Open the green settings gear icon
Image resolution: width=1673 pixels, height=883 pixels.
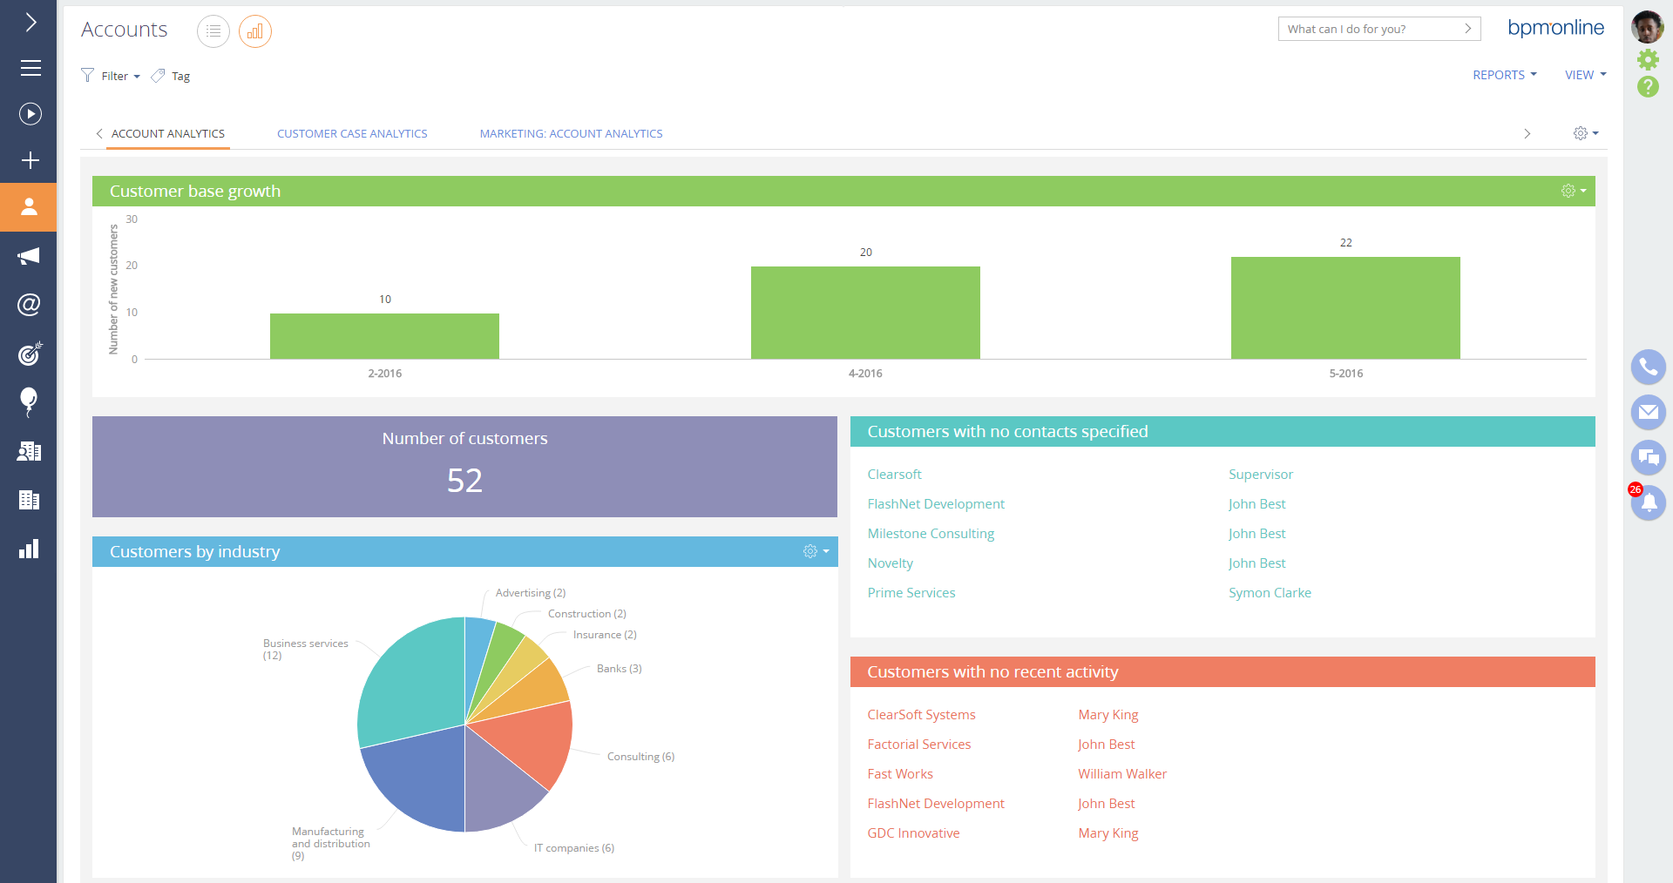tap(1648, 59)
